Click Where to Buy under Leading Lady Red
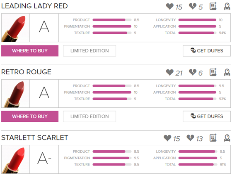232x175 pixels. tap(30, 51)
